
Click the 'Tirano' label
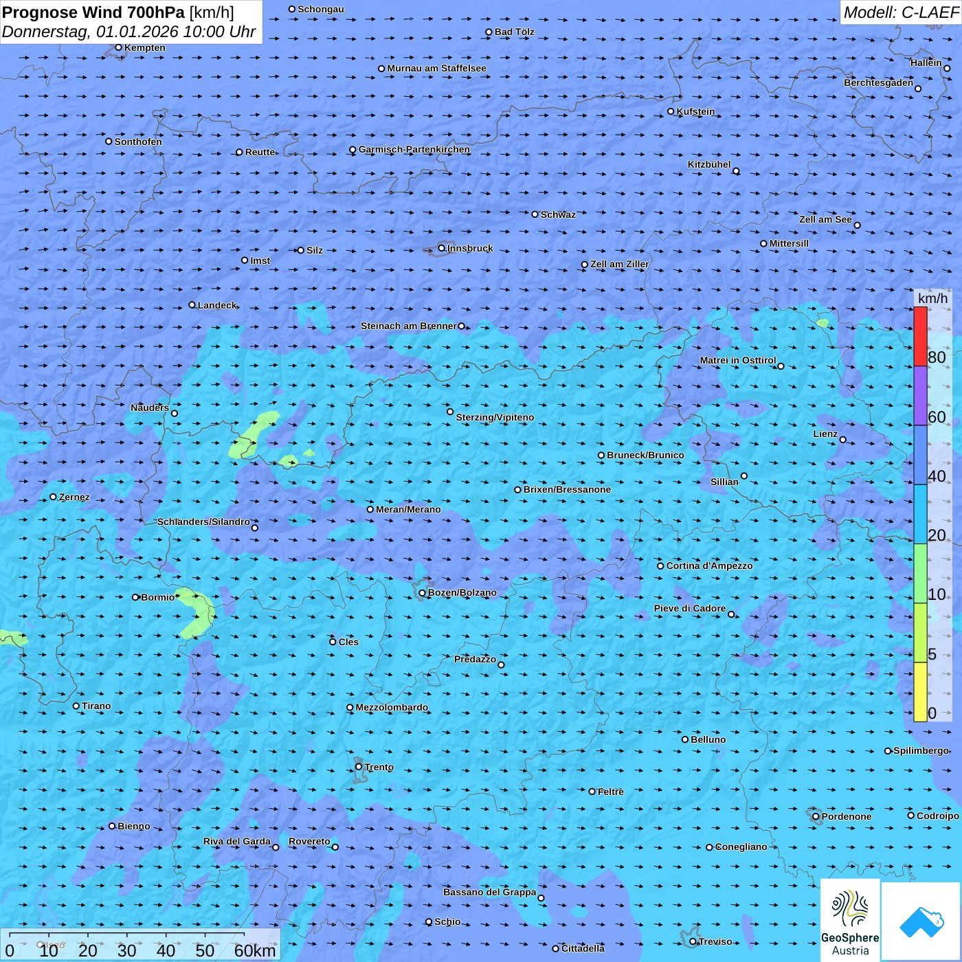[96, 706]
